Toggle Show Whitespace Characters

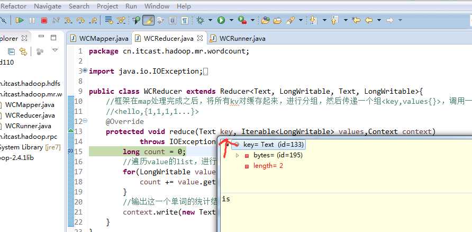coord(185,21)
